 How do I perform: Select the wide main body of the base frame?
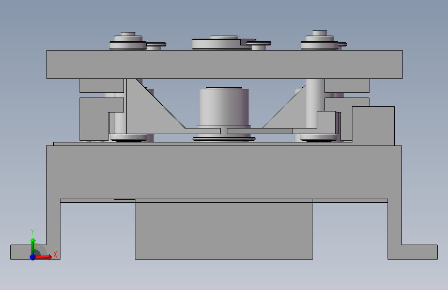[224, 172]
